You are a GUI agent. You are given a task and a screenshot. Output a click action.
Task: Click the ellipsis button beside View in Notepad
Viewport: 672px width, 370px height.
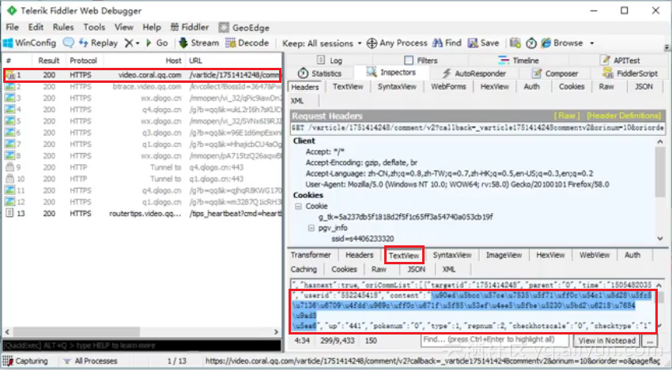point(650,341)
